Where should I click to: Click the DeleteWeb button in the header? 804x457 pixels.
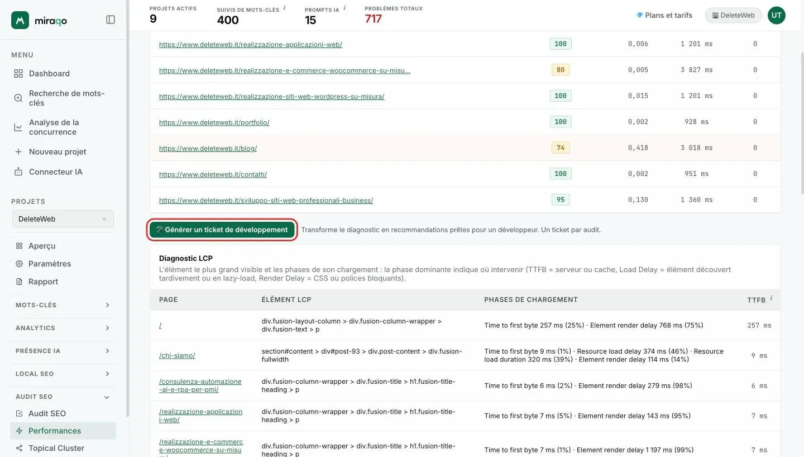tap(733, 15)
